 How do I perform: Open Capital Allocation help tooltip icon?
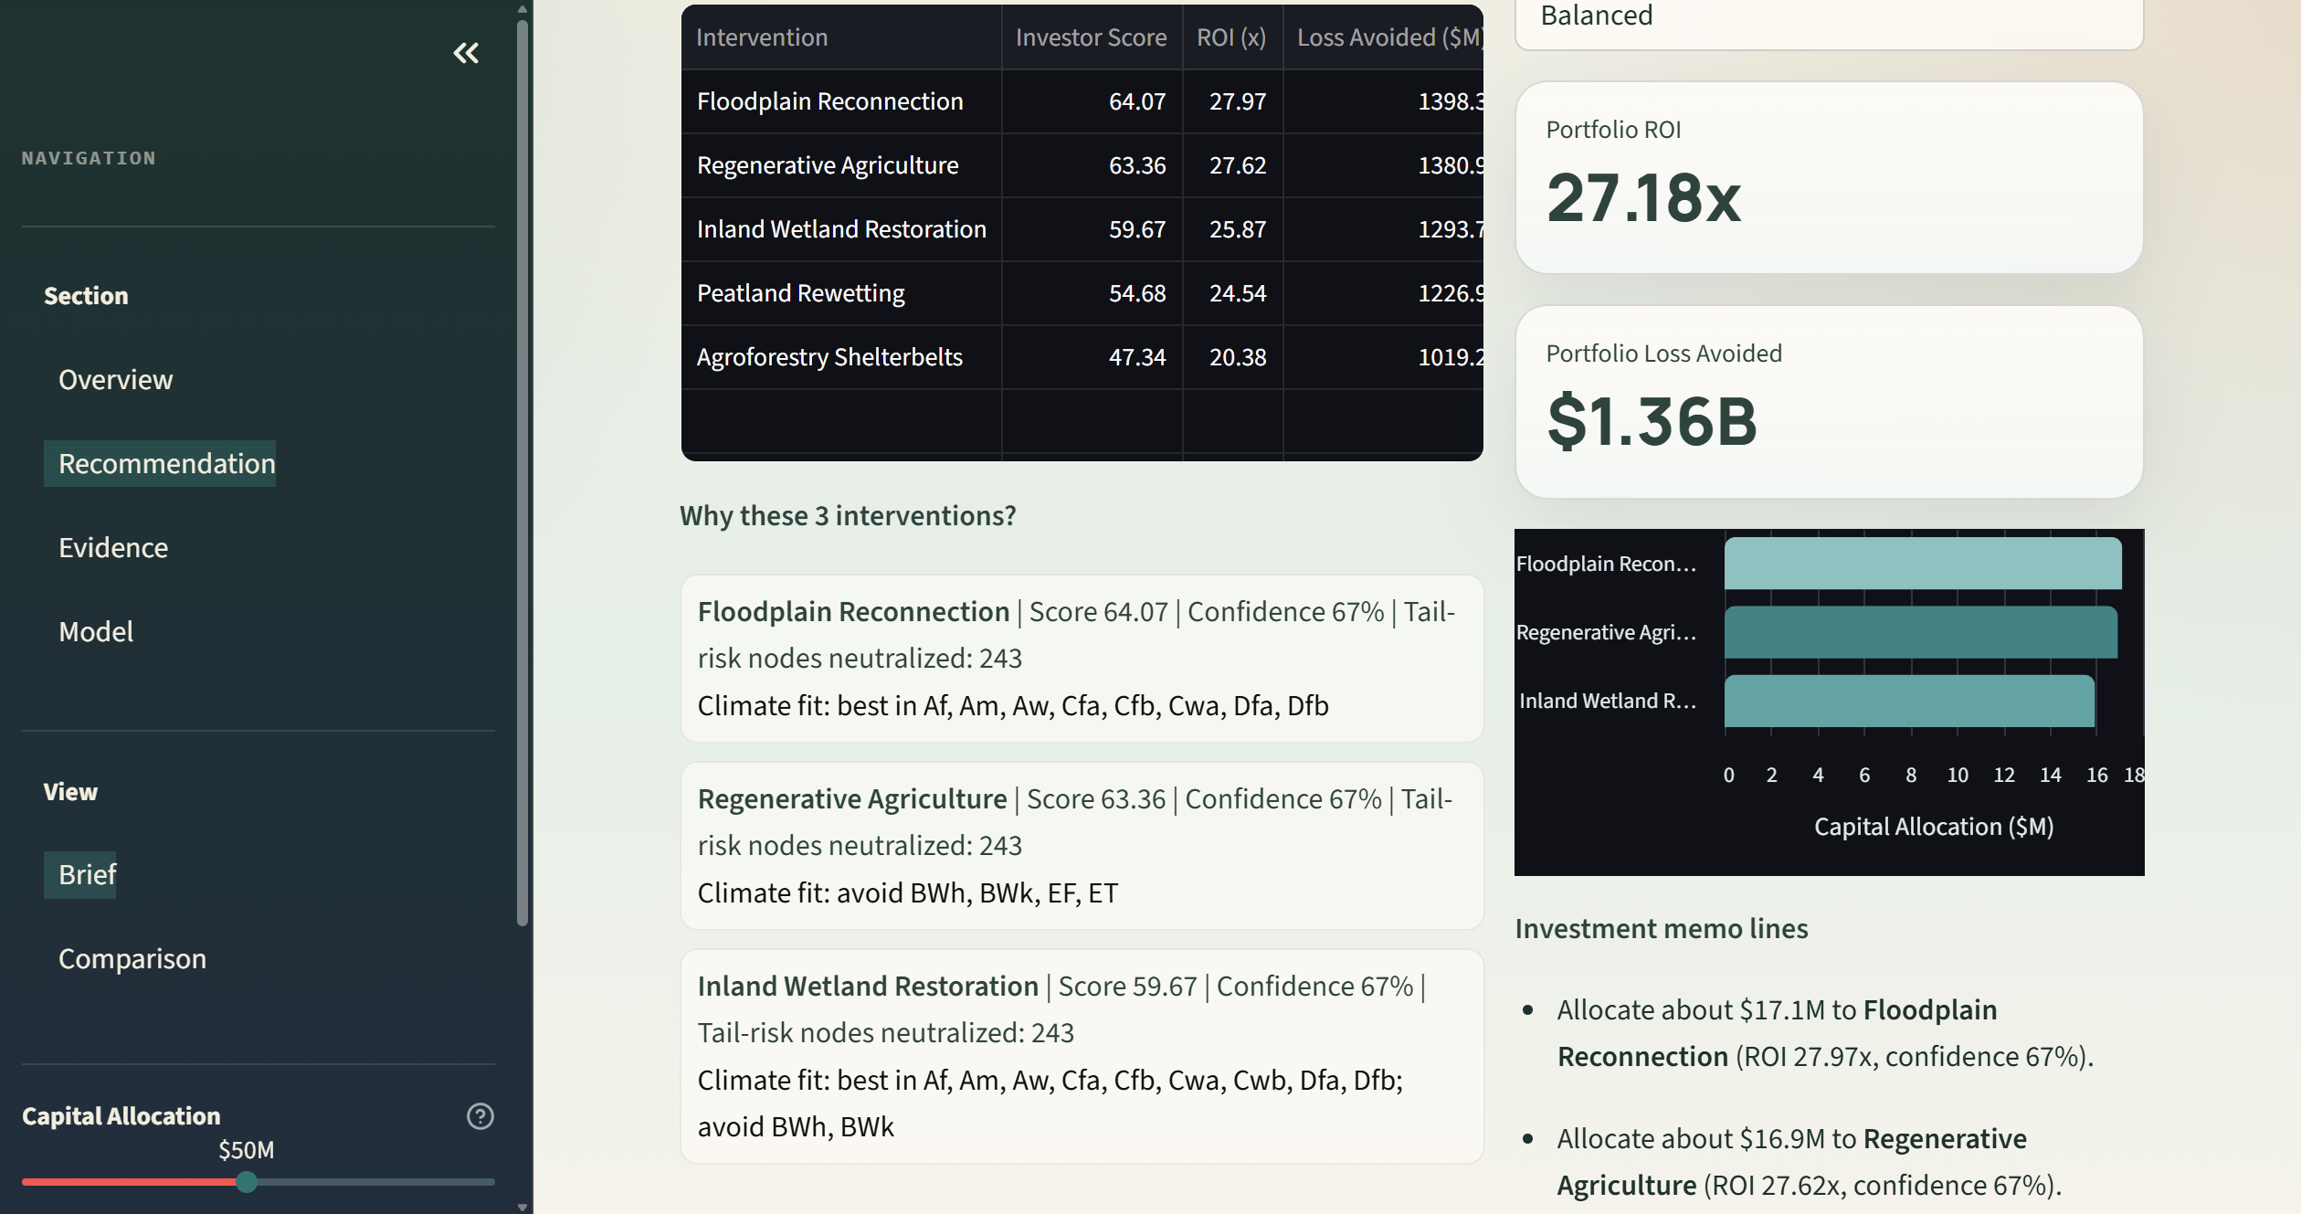point(480,1116)
